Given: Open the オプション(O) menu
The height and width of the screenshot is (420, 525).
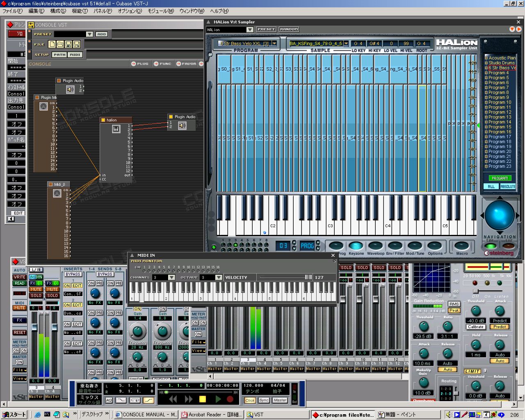Looking at the screenshot, I should click(130, 11).
